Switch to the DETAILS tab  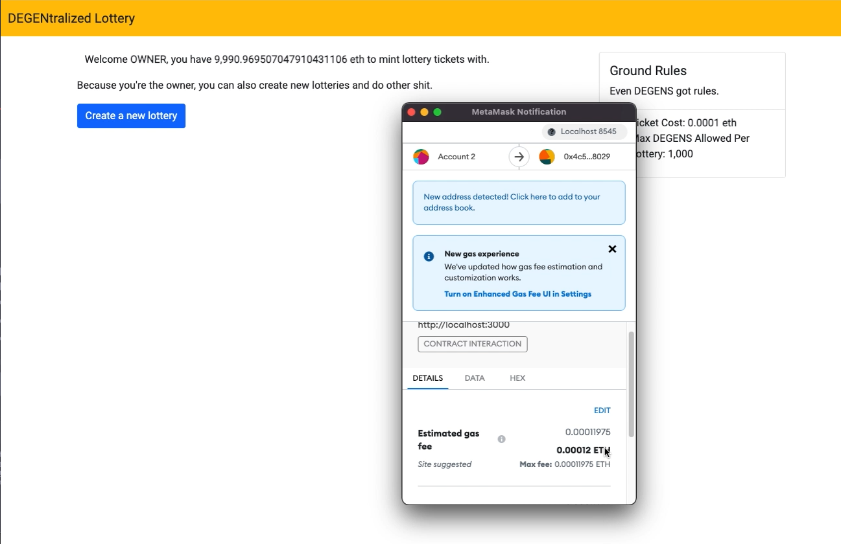428,378
